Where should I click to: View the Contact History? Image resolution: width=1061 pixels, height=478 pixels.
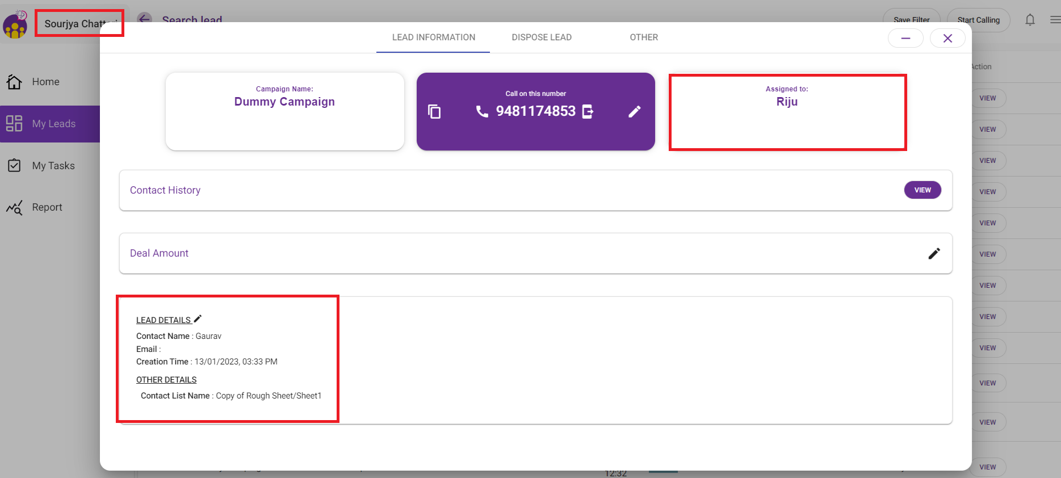tap(922, 190)
